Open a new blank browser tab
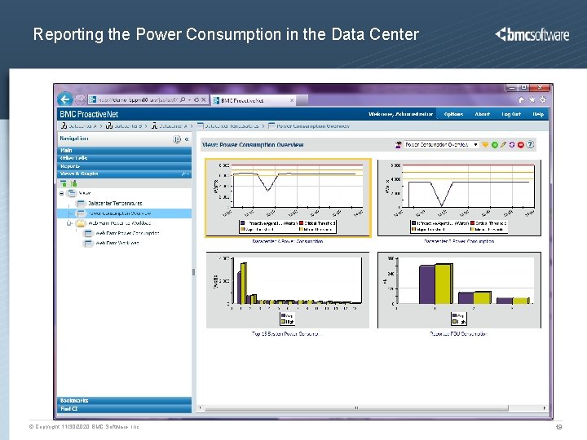Viewport: 587px width, 440px height. point(302,100)
